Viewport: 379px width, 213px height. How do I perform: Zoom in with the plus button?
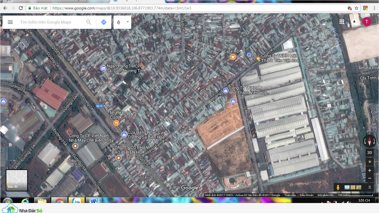(370, 171)
